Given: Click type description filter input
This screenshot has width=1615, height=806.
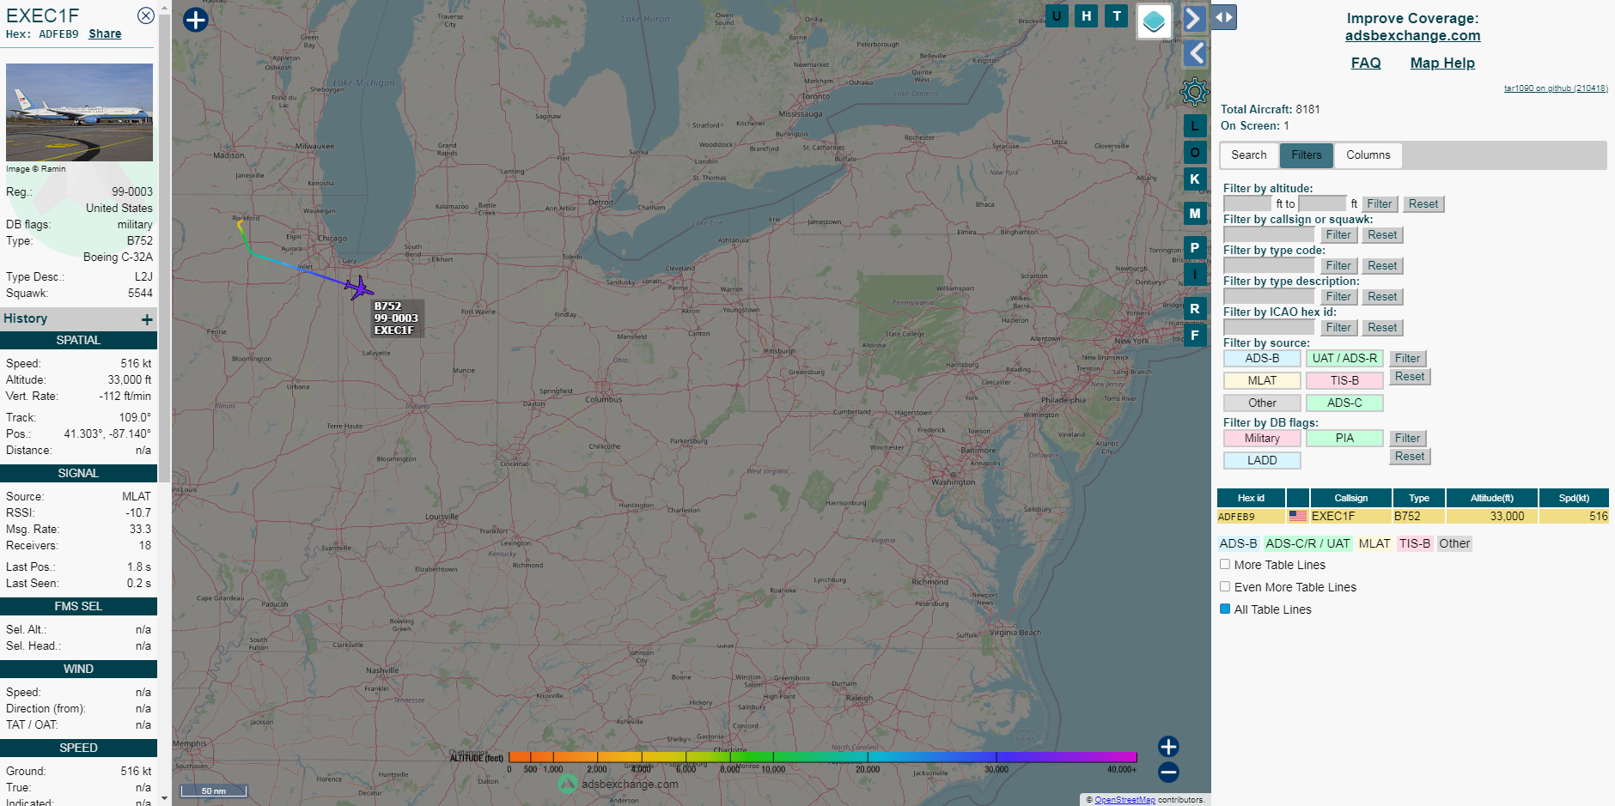Looking at the screenshot, I should pyautogui.click(x=1269, y=296).
